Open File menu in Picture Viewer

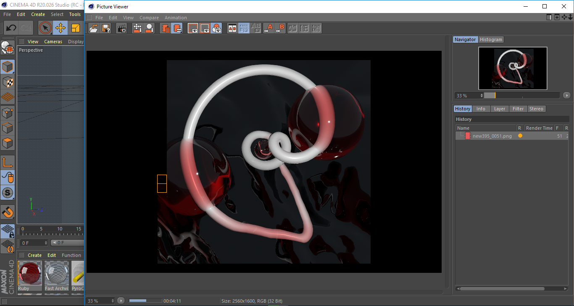tap(99, 18)
